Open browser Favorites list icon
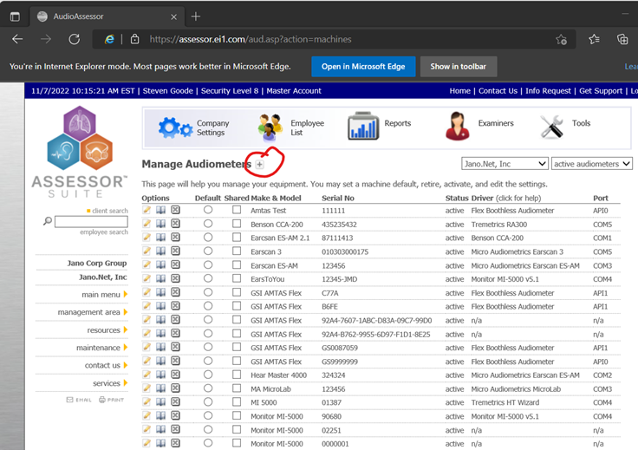The width and height of the screenshot is (638, 450). coord(594,39)
